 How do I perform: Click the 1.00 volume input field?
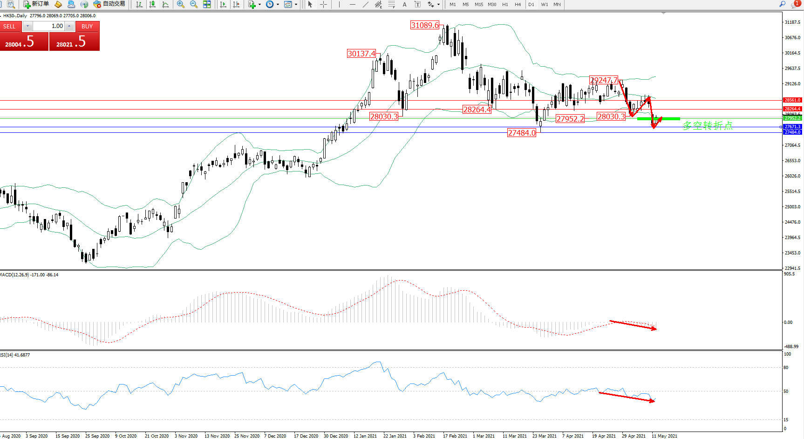tap(49, 26)
